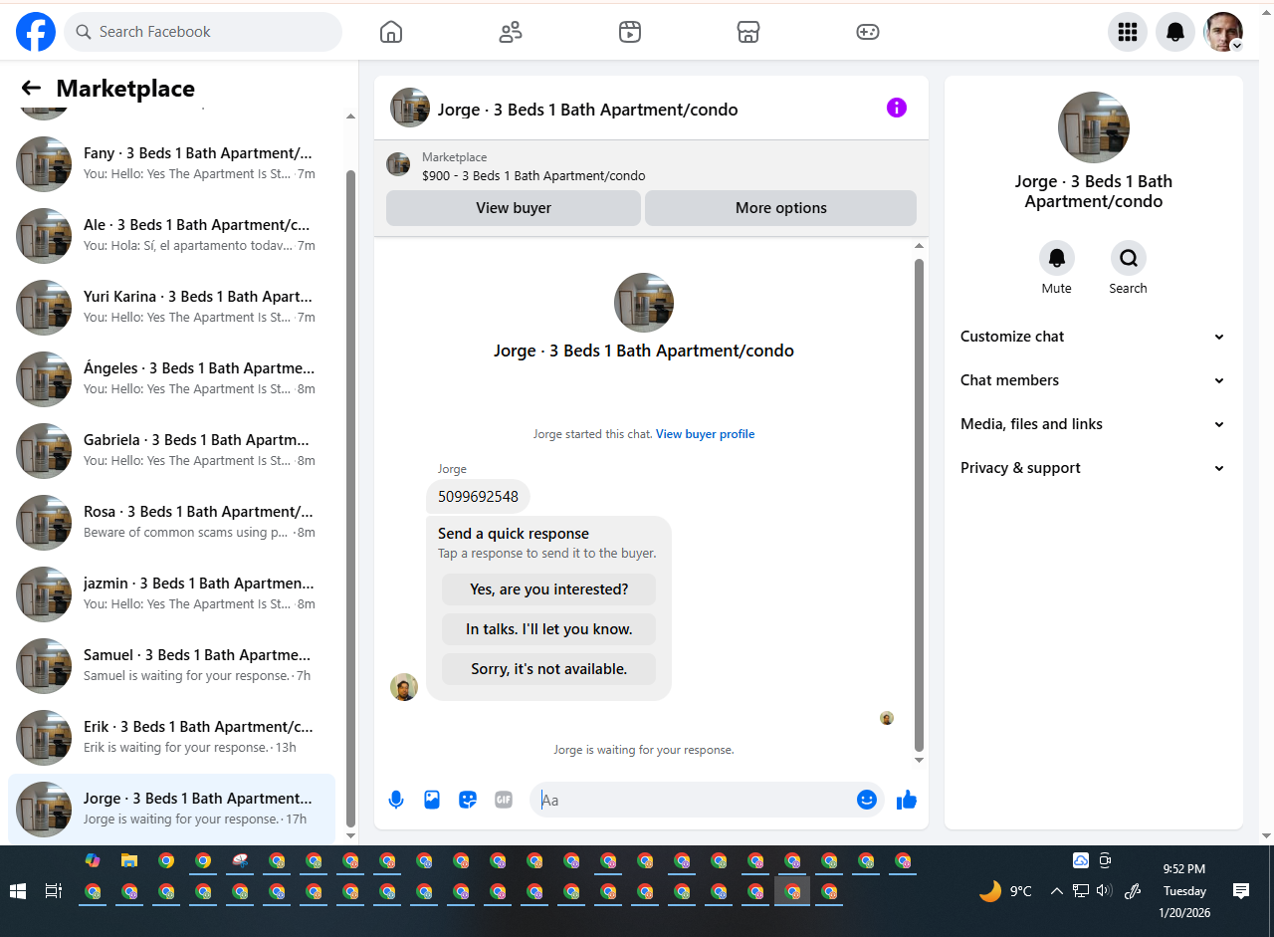This screenshot has height=937, width=1274.
Task: Send quick response In talks. I'll let you know.
Action: pos(549,629)
